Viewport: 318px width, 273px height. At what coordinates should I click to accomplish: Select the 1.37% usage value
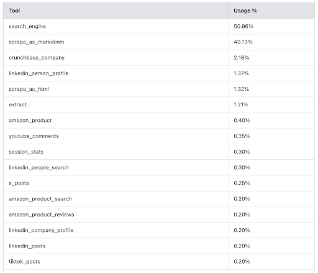pyautogui.click(x=241, y=73)
